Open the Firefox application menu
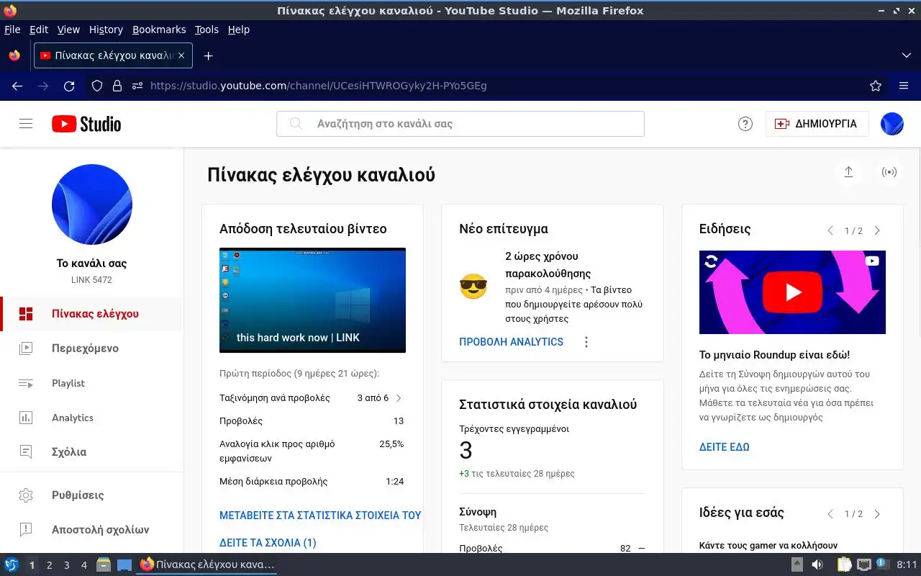 click(x=904, y=86)
